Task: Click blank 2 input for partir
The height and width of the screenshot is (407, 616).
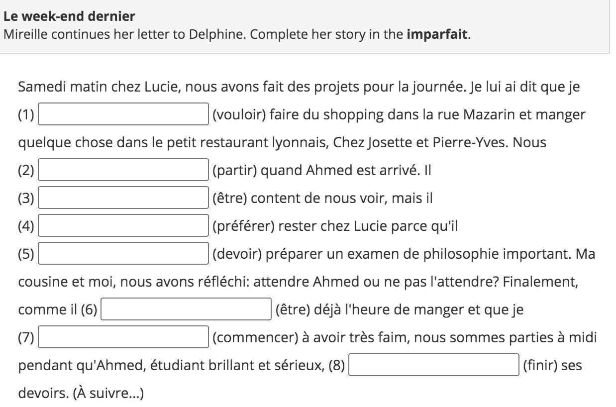Action: pos(123,170)
